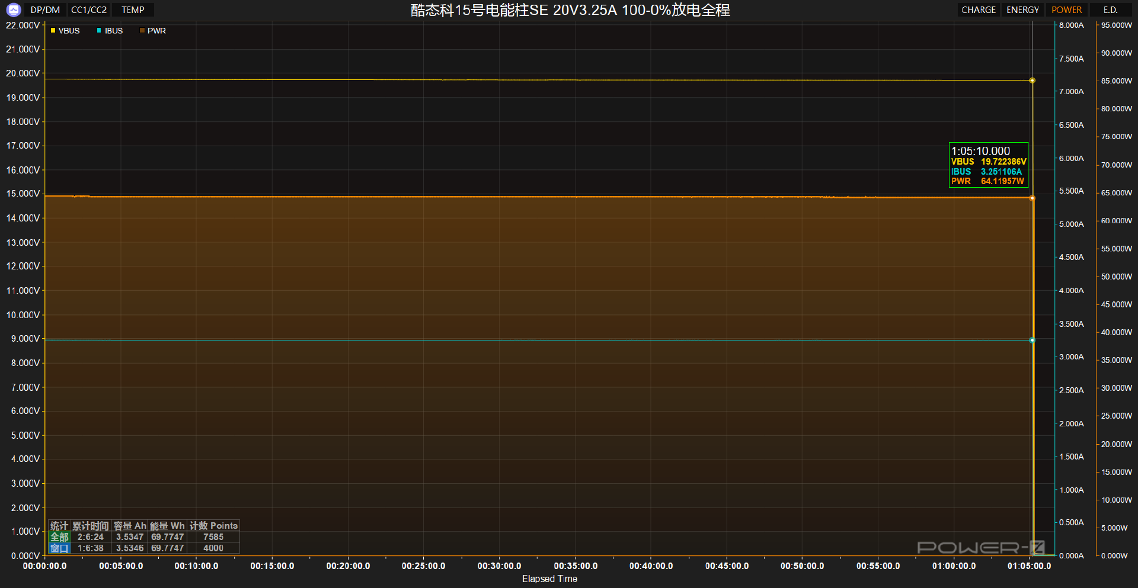Click PWR value 64.11957W in tooltip

coord(1002,181)
